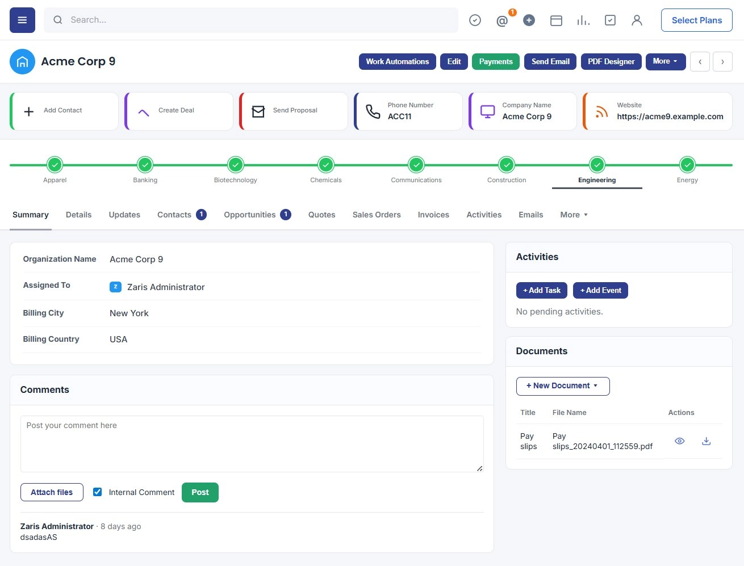The height and width of the screenshot is (566, 744).
Task: Click the Add Task button
Action: [542, 290]
